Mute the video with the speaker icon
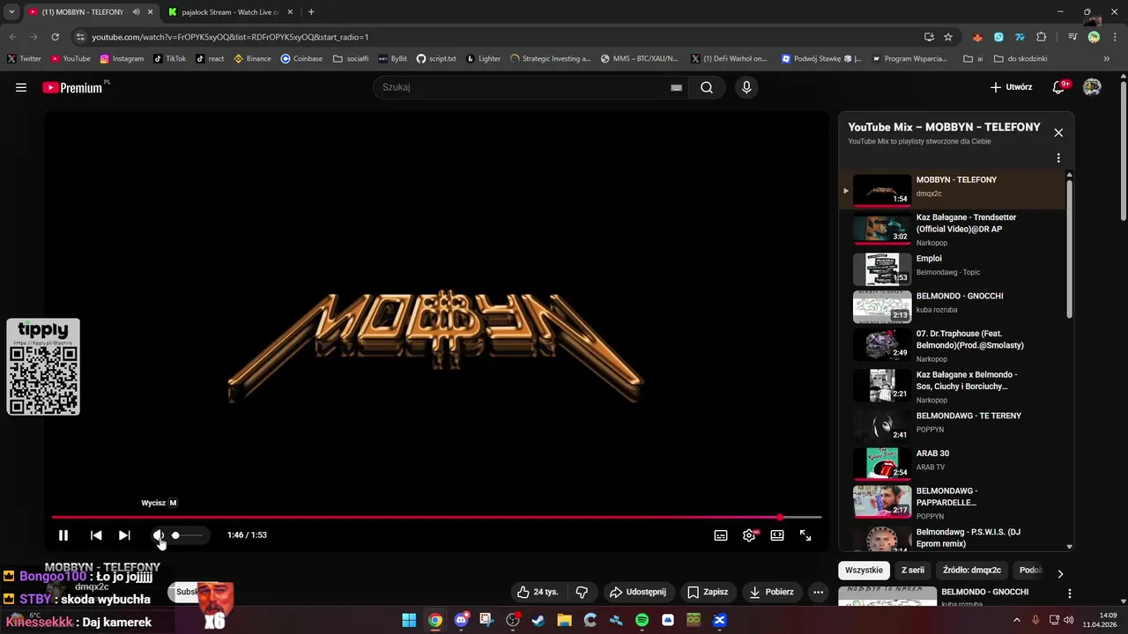The image size is (1128, 634). [x=159, y=535]
